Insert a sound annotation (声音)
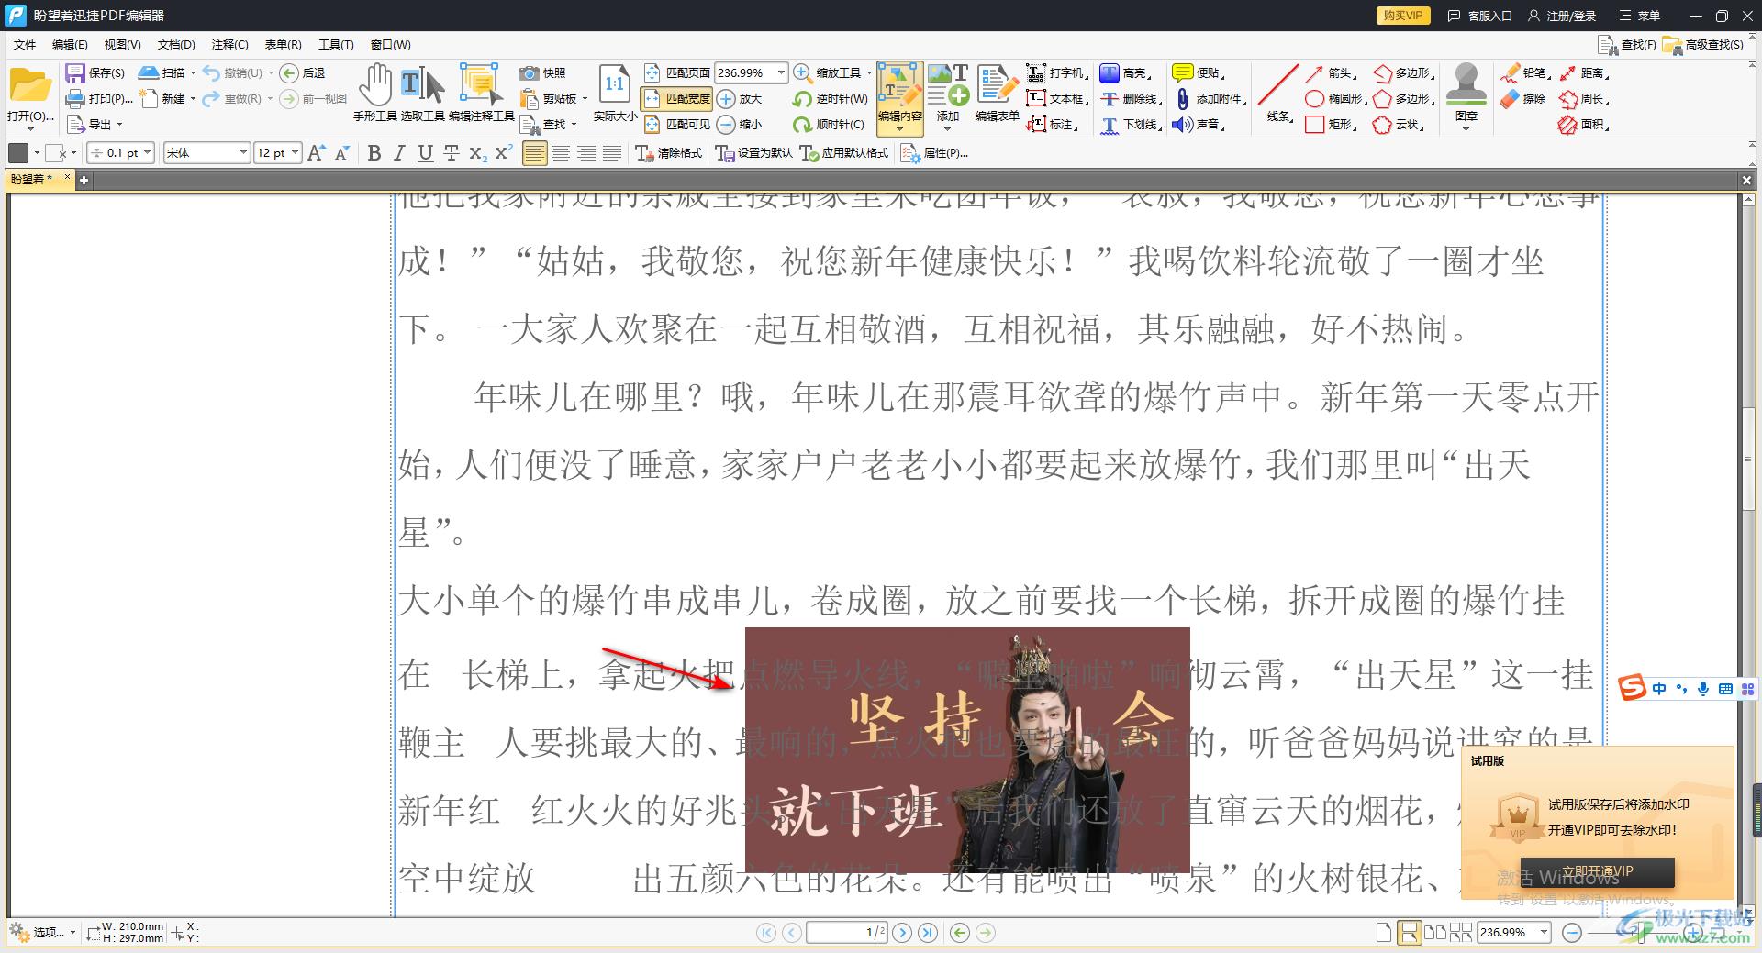1762x953 pixels. pos(1199,124)
